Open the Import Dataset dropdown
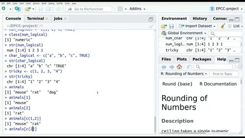245x138 pixels. (x=197, y=26)
